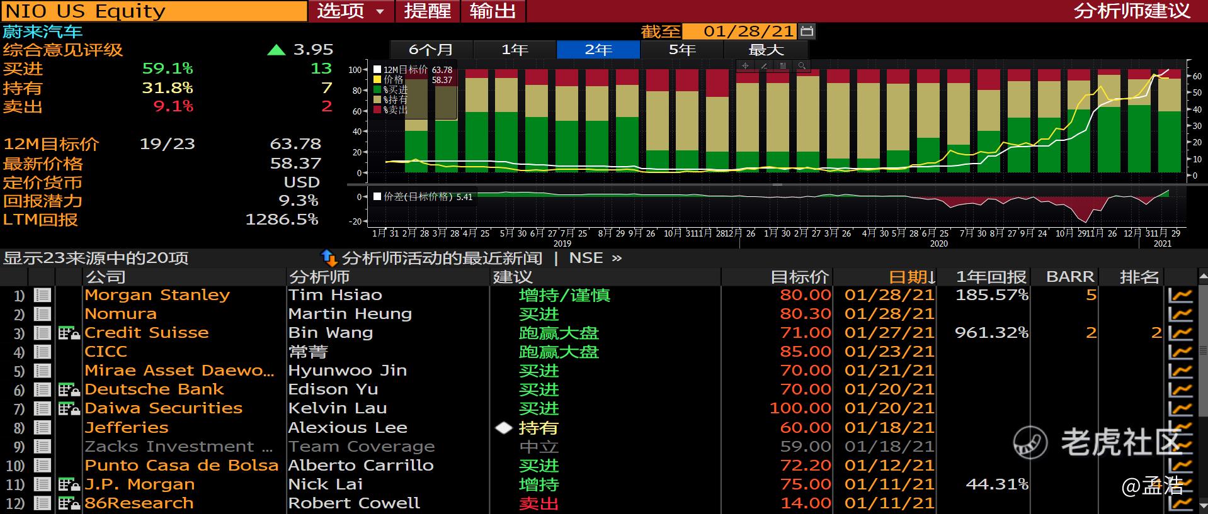This screenshot has width=1208, height=514.
Task: Select the 卖出 recommendation for 86Research
Action: point(538,503)
